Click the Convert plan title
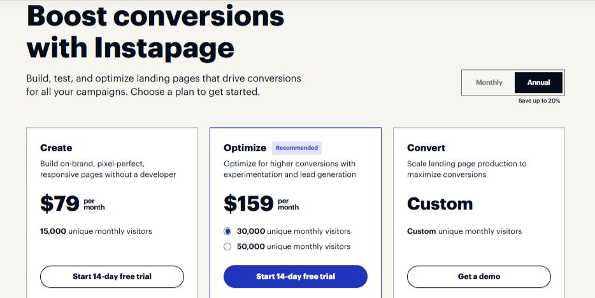The image size is (595, 298). (426, 148)
